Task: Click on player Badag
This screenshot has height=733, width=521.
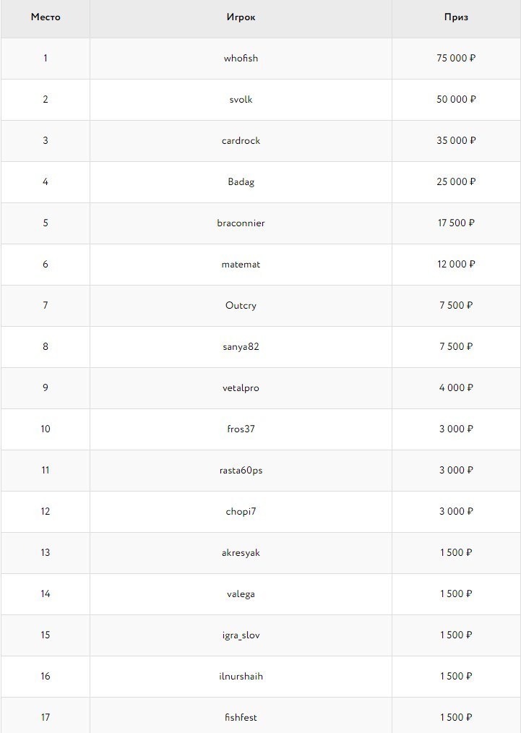Action: (x=241, y=182)
